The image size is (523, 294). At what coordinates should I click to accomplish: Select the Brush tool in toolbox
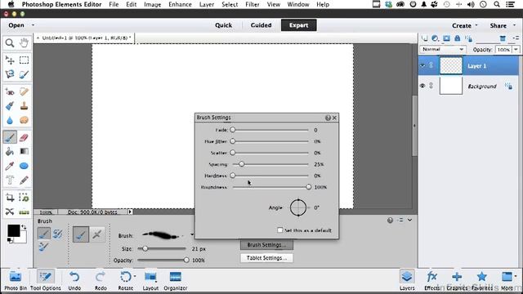[x=10, y=137]
